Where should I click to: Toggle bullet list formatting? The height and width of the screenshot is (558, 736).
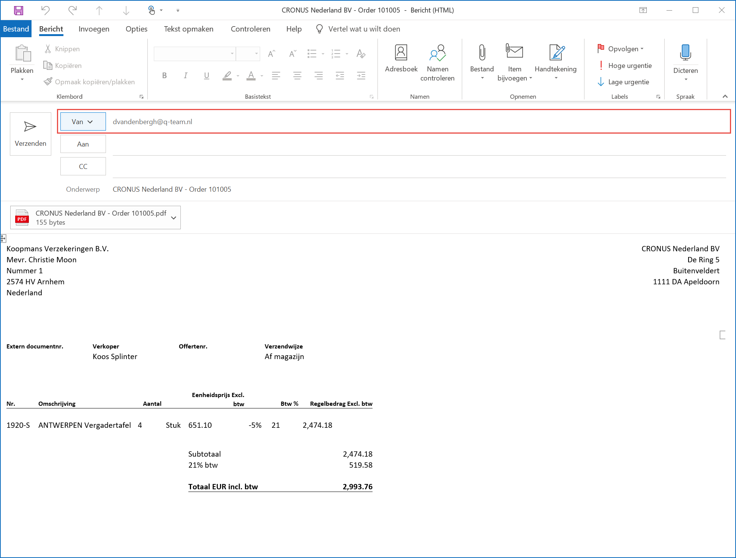(312, 54)
